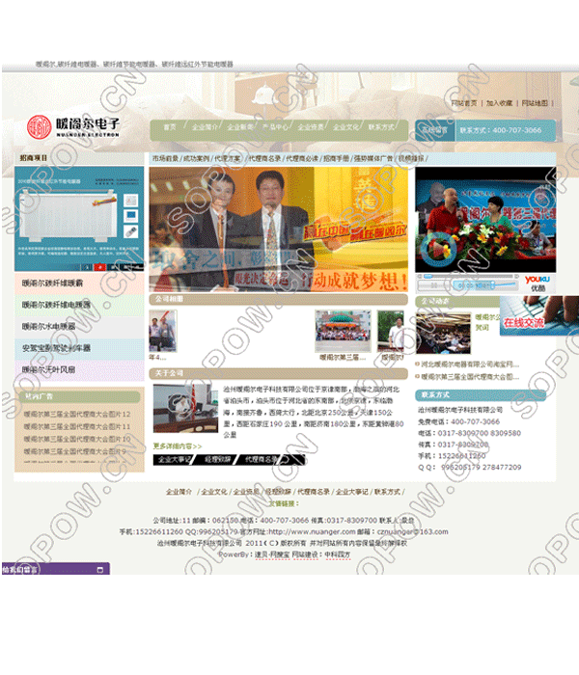Open the album photo of man in white shirt
Viewport: 579px width, 675px height.
coord(390,332)
